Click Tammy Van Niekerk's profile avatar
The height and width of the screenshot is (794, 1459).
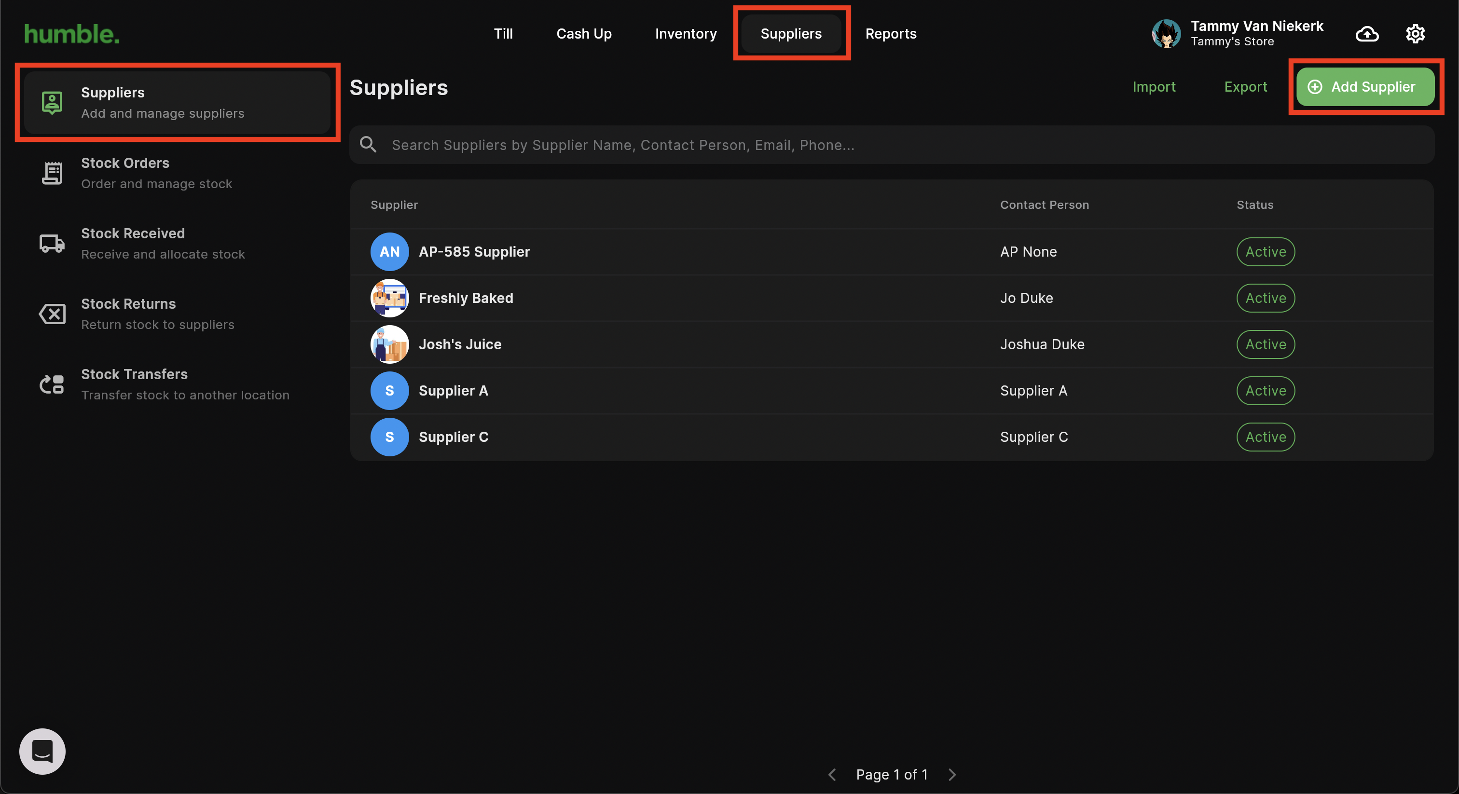coord(1166,34)
